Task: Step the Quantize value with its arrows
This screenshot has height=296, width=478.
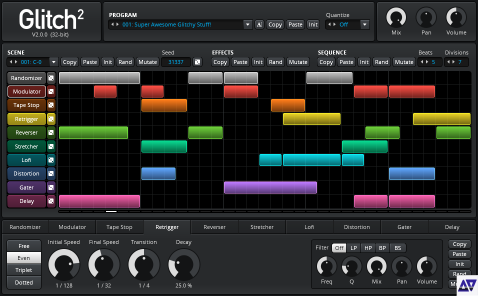Action: pos(332,24)
